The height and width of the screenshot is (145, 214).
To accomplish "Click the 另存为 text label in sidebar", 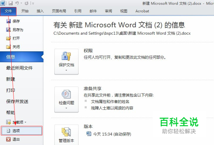I will click(x=18, y=30).
